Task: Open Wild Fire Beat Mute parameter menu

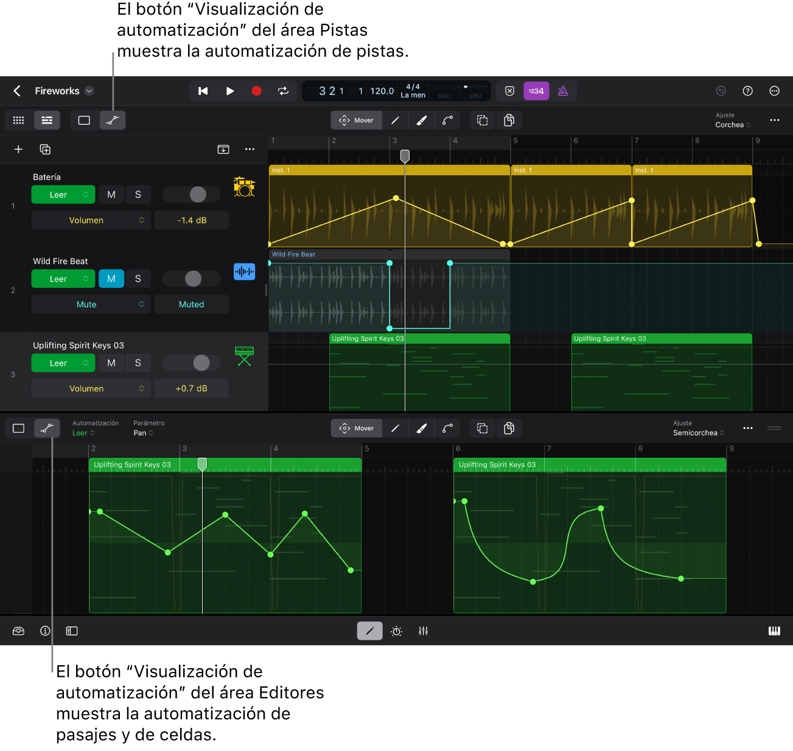Action: 91,304
